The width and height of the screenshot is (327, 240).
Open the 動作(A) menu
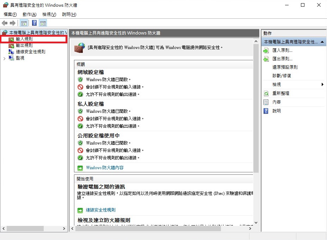coord(29,14)
